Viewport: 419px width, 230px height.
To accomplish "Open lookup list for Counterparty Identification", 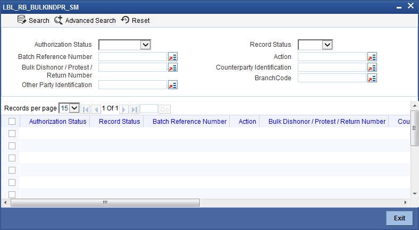I will pos(372,67).
